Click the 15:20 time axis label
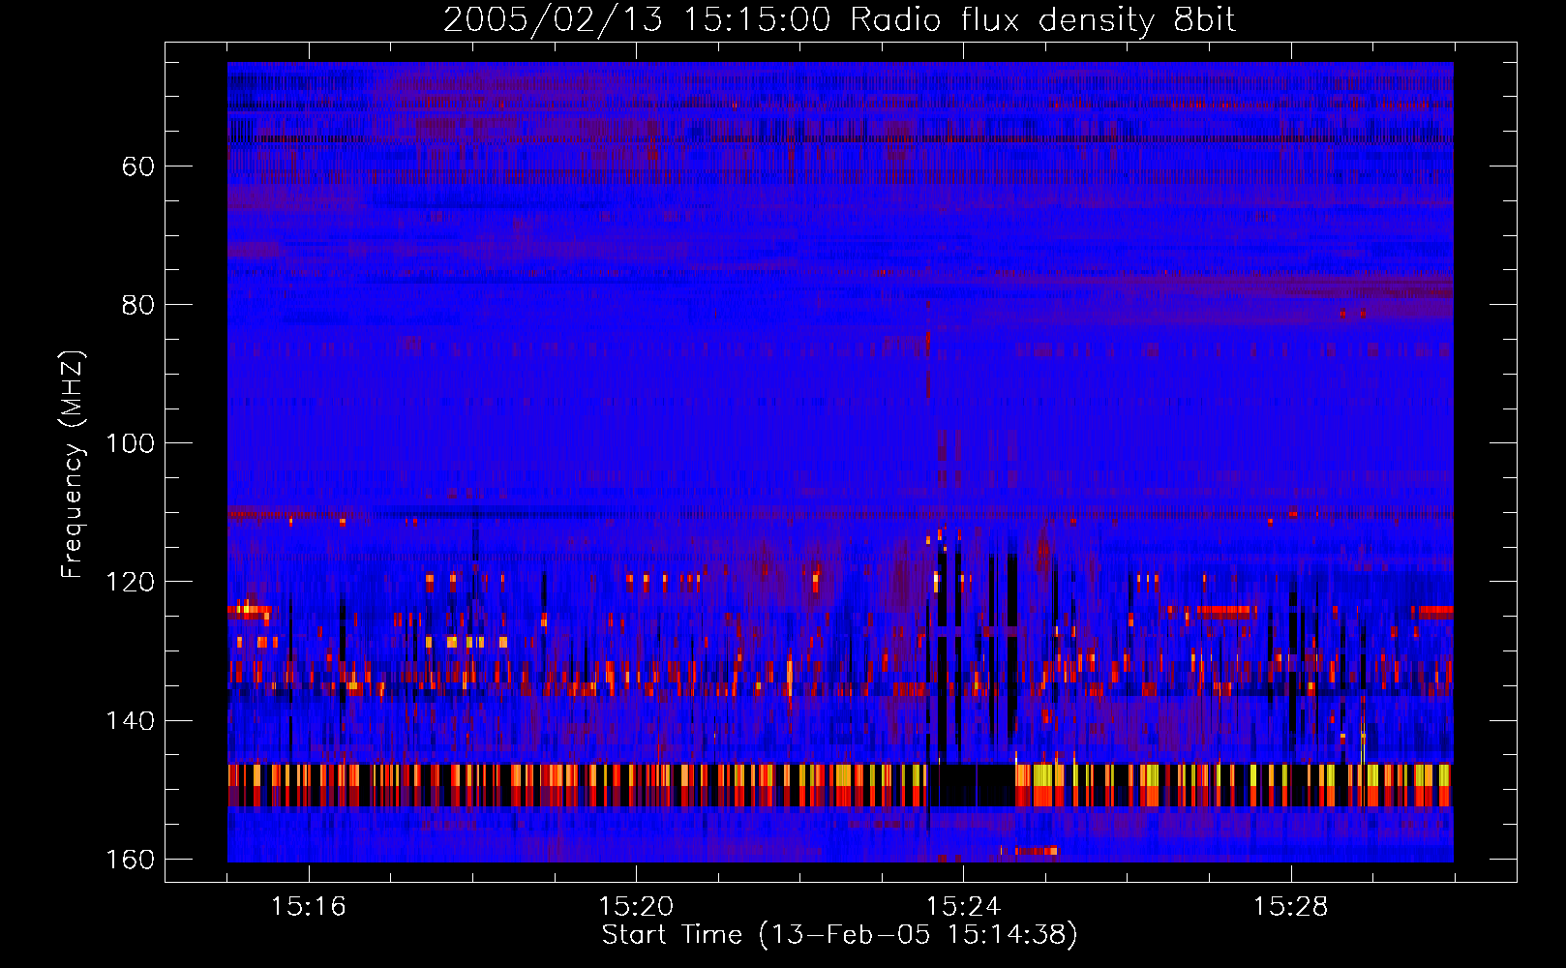1566x968 pixels. pyautogui.click(x=636, y=907)
